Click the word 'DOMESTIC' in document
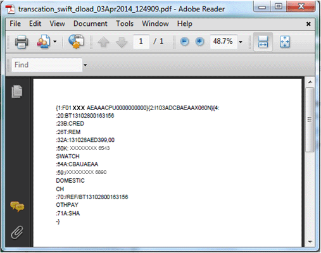This screenshot has width=321, height=253. tap(70, 181)
